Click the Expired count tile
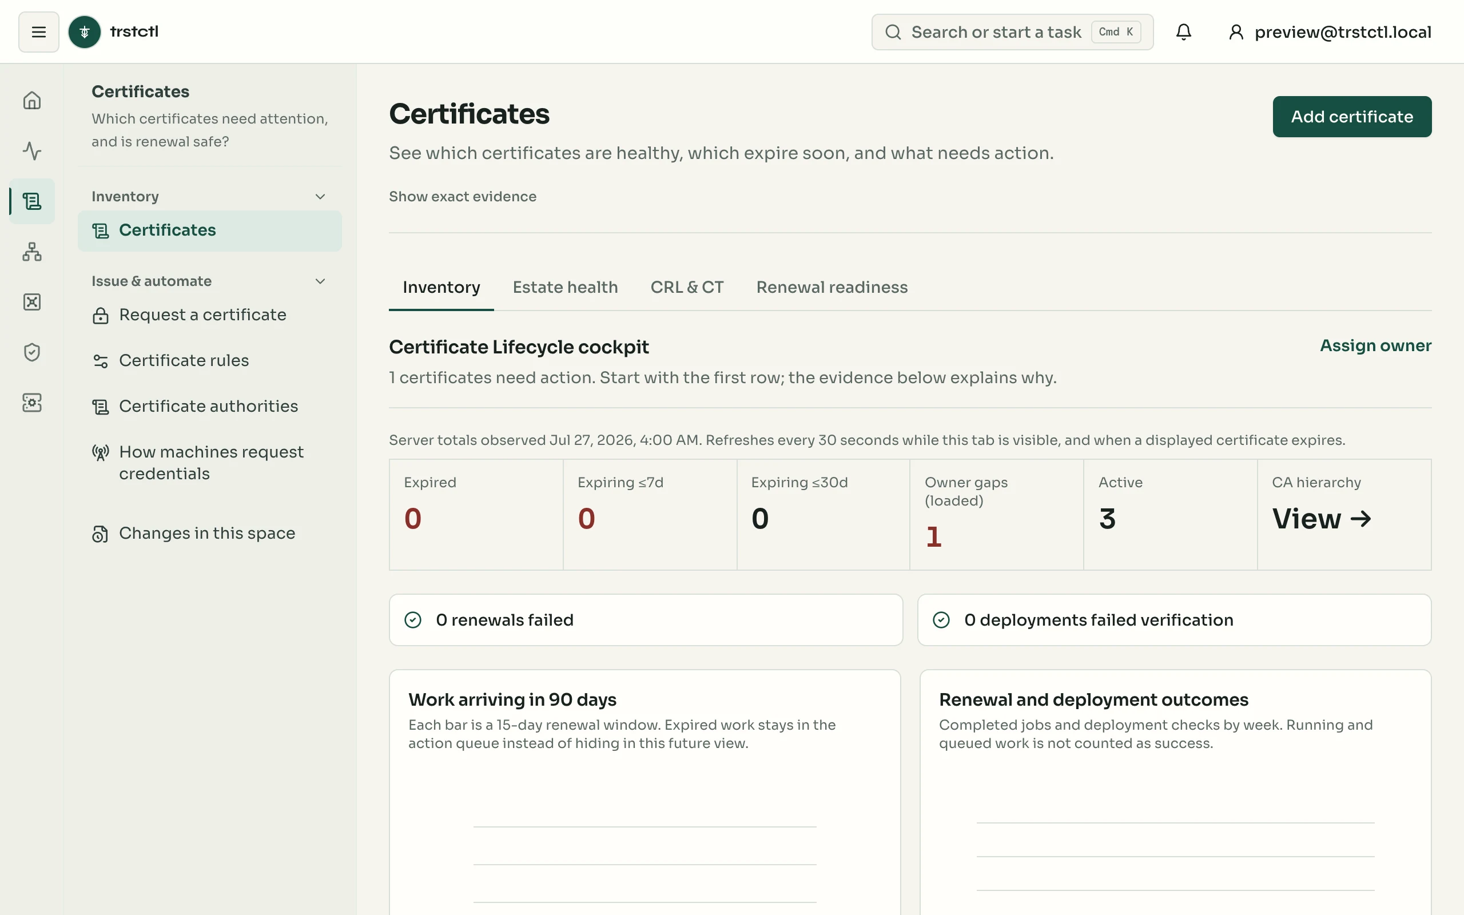The height and width of the screenshot is (915, 1464). [476, 514]
